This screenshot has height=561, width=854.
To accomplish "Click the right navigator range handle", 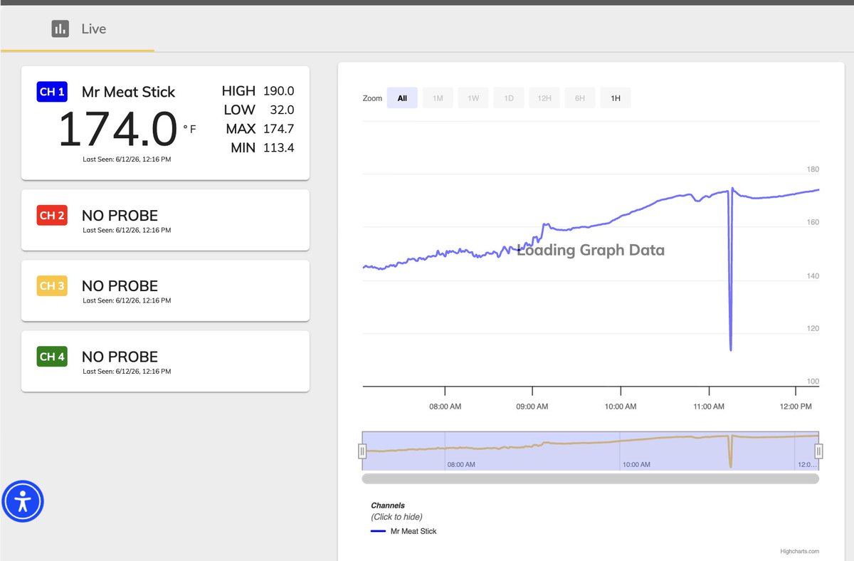I will (x=818, y=451).
